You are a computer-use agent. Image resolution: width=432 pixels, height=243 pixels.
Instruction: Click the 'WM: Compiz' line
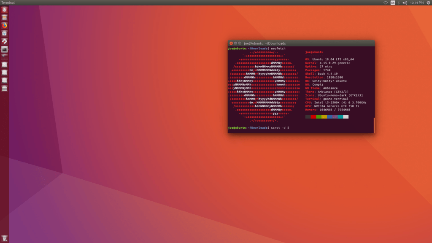coord(314,84)
